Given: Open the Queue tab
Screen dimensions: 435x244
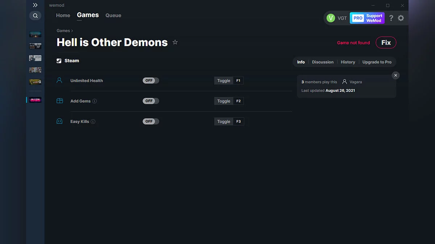Looking at the screenshot, I should pyautogui.click(x=113, y=16).
